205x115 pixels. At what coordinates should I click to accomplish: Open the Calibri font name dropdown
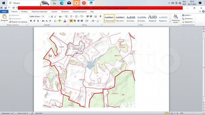[x=41, y=17]
